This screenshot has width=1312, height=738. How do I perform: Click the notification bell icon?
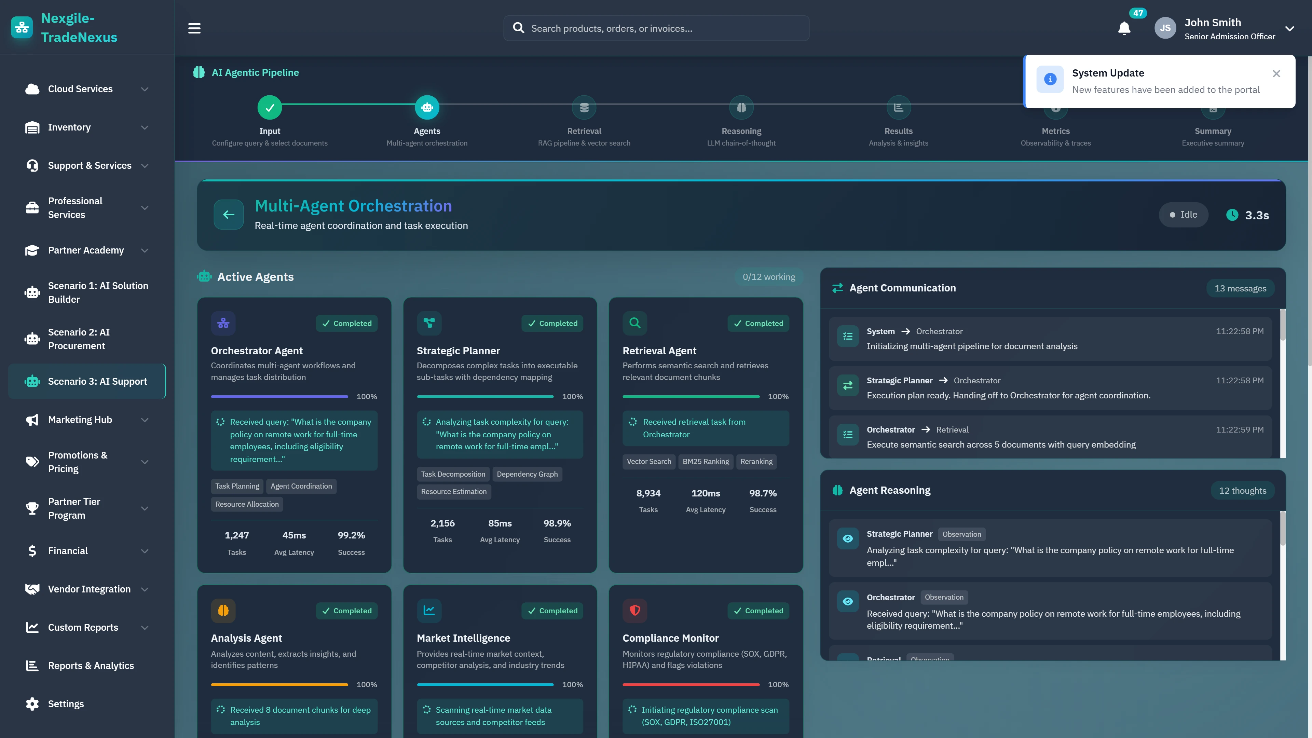point(1124,28)
